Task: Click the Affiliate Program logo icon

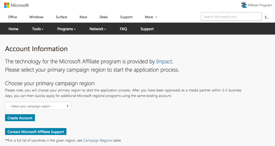Action: coord(244,5)
